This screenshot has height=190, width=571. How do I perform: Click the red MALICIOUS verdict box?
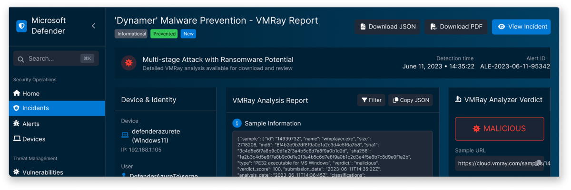point(499,129)
